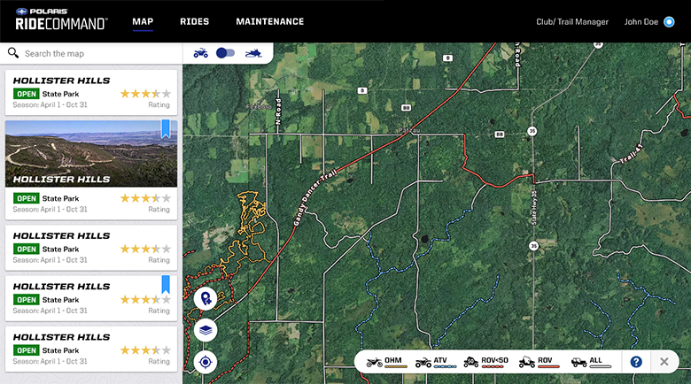Click the State Hwy 35 label
Screen dimensions: 691x384
coord(534,207)
